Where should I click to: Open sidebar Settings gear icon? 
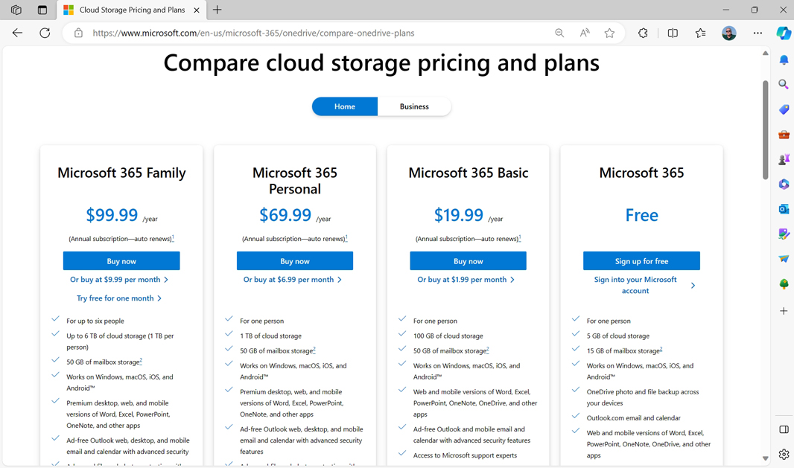[784, 454]
